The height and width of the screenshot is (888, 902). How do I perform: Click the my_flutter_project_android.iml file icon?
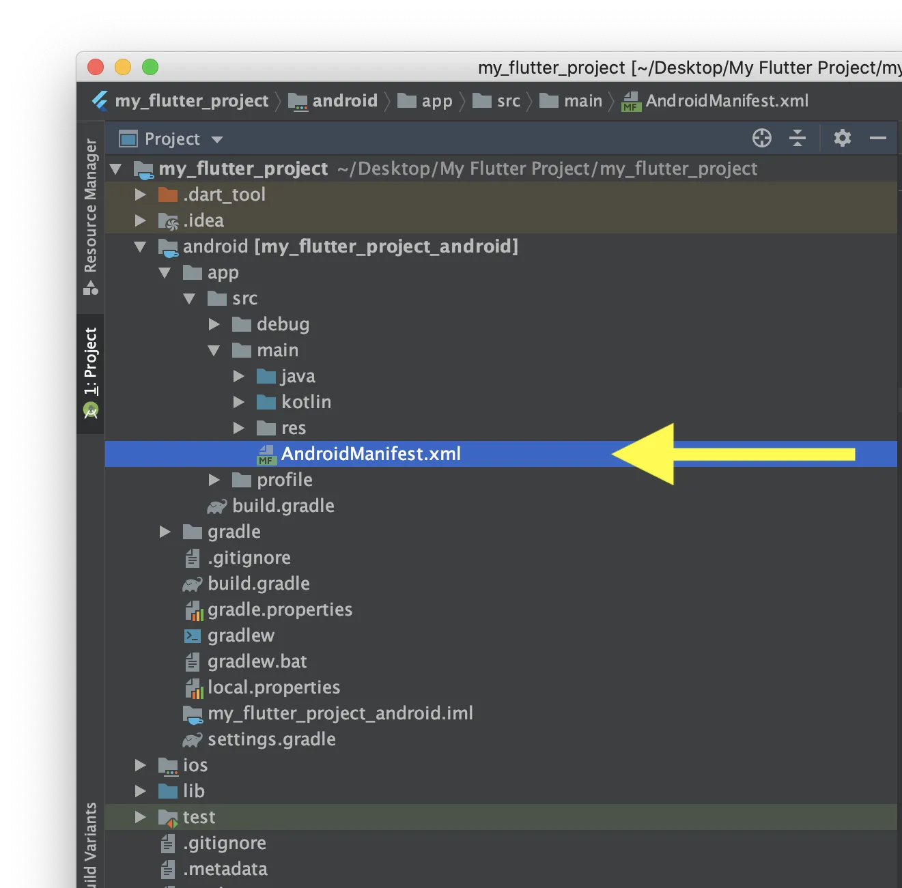click(x=193, y=715)
